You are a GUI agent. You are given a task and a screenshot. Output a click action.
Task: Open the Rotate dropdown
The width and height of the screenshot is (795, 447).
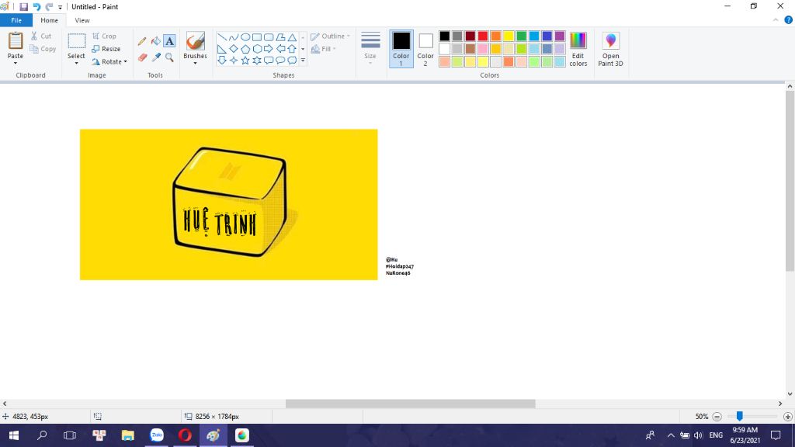click(109, 62)
